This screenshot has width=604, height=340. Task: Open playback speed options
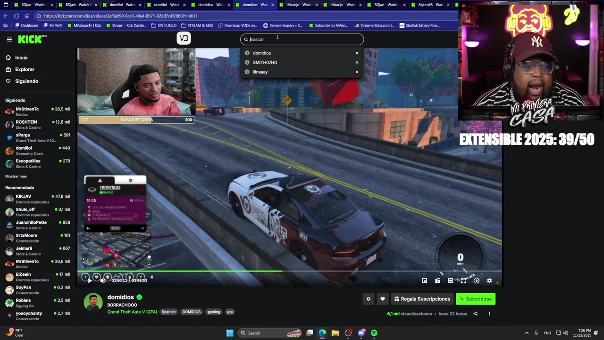pyautogui.click(x=476, y=280)
